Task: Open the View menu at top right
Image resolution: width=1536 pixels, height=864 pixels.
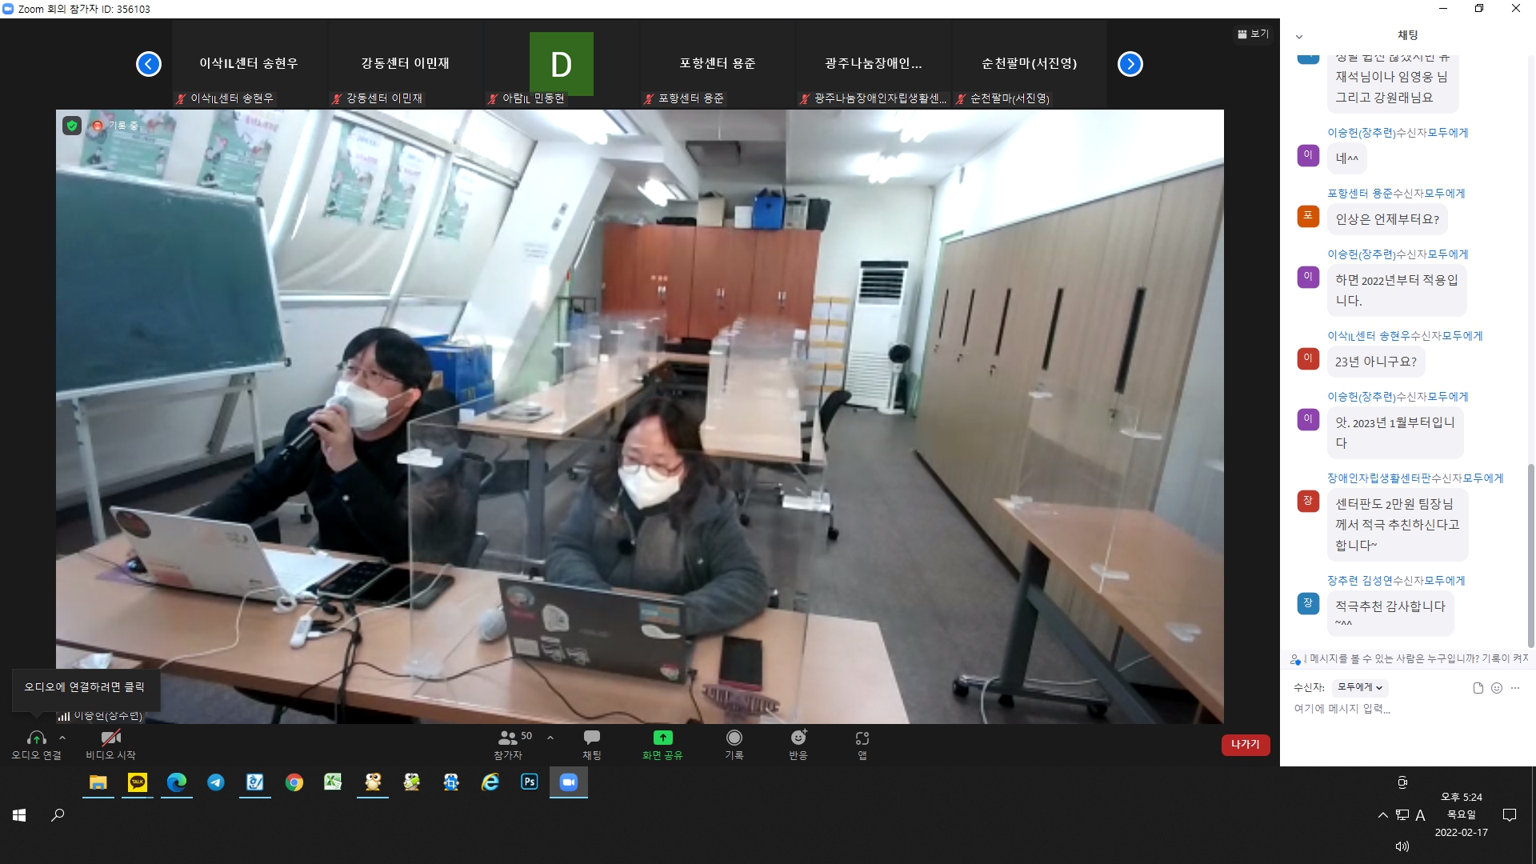Action: coord(1254,34)
